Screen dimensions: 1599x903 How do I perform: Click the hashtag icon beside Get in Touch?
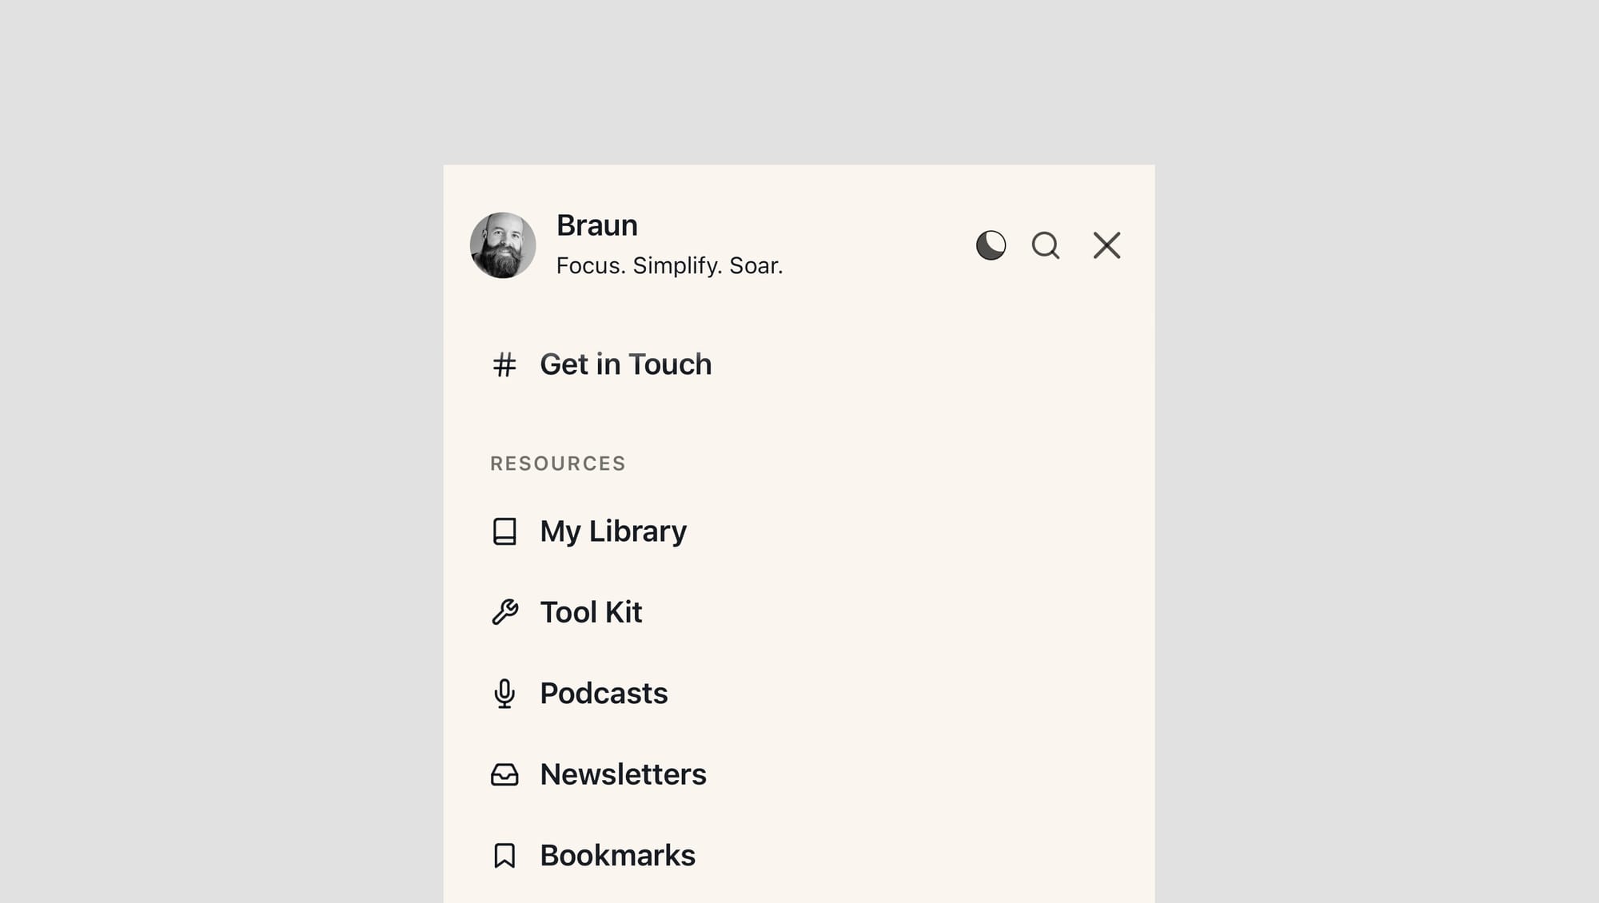[x=504, y=364]
